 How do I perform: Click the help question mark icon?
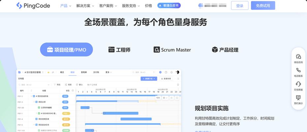pyautogui.click(x=166, y=72)
